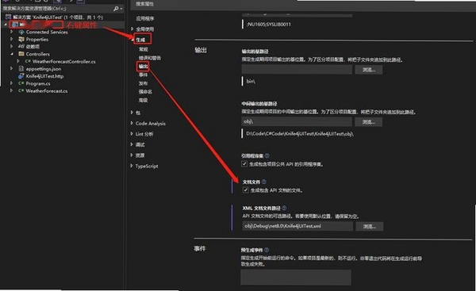Click the C# icon of Program.cs
Viewport: 476px width, 291px height.
(x=21, y=83)
